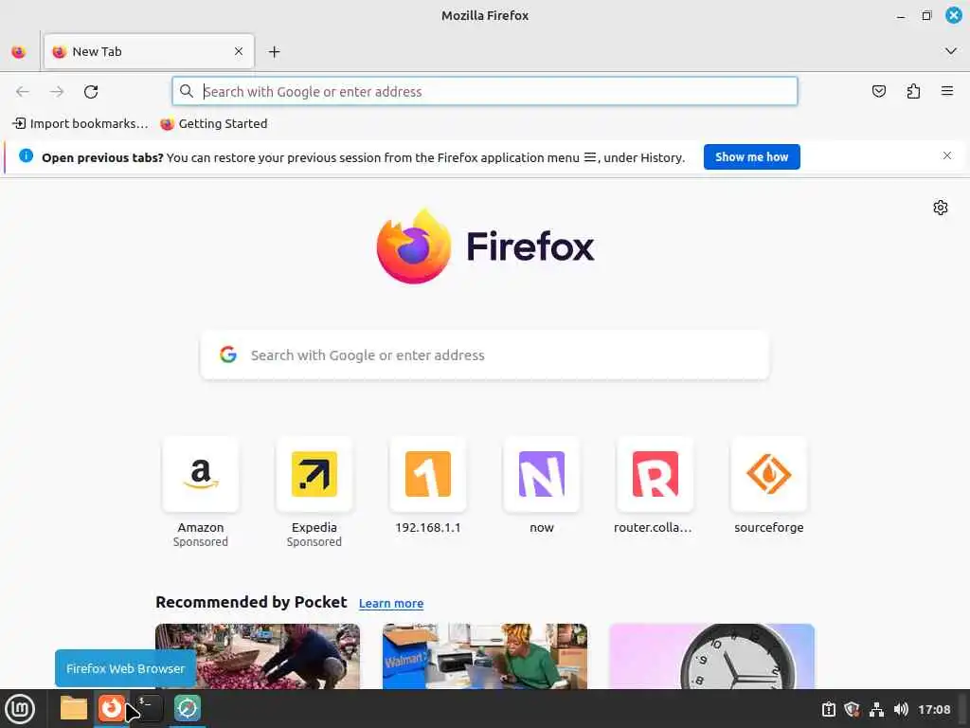Select the New Tab tab
Viewport: 970px width, 728px height.
tap(149, 51)
